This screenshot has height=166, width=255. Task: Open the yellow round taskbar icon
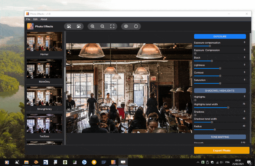pyautogui.click(x=94, y=162)
